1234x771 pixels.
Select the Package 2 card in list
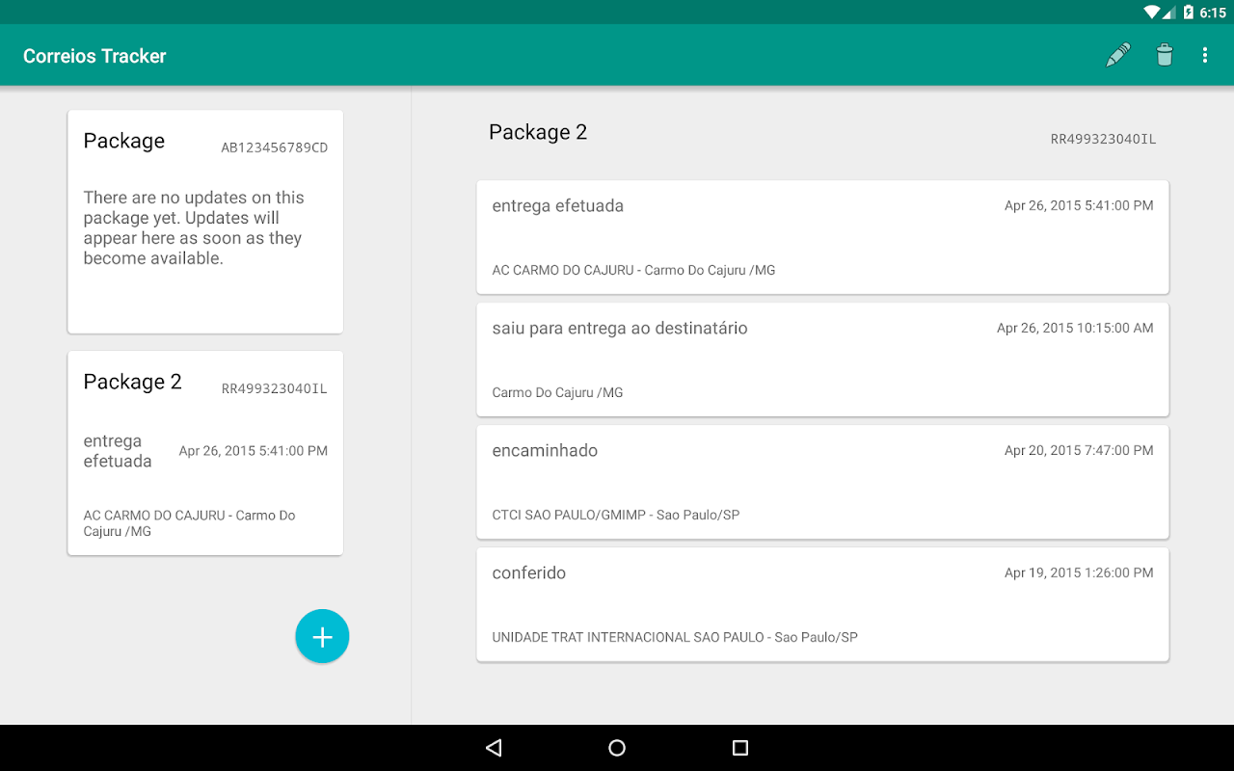coord(205,453)
